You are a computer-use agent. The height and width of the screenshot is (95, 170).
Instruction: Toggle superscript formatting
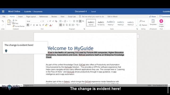click(x=43, y=25)
